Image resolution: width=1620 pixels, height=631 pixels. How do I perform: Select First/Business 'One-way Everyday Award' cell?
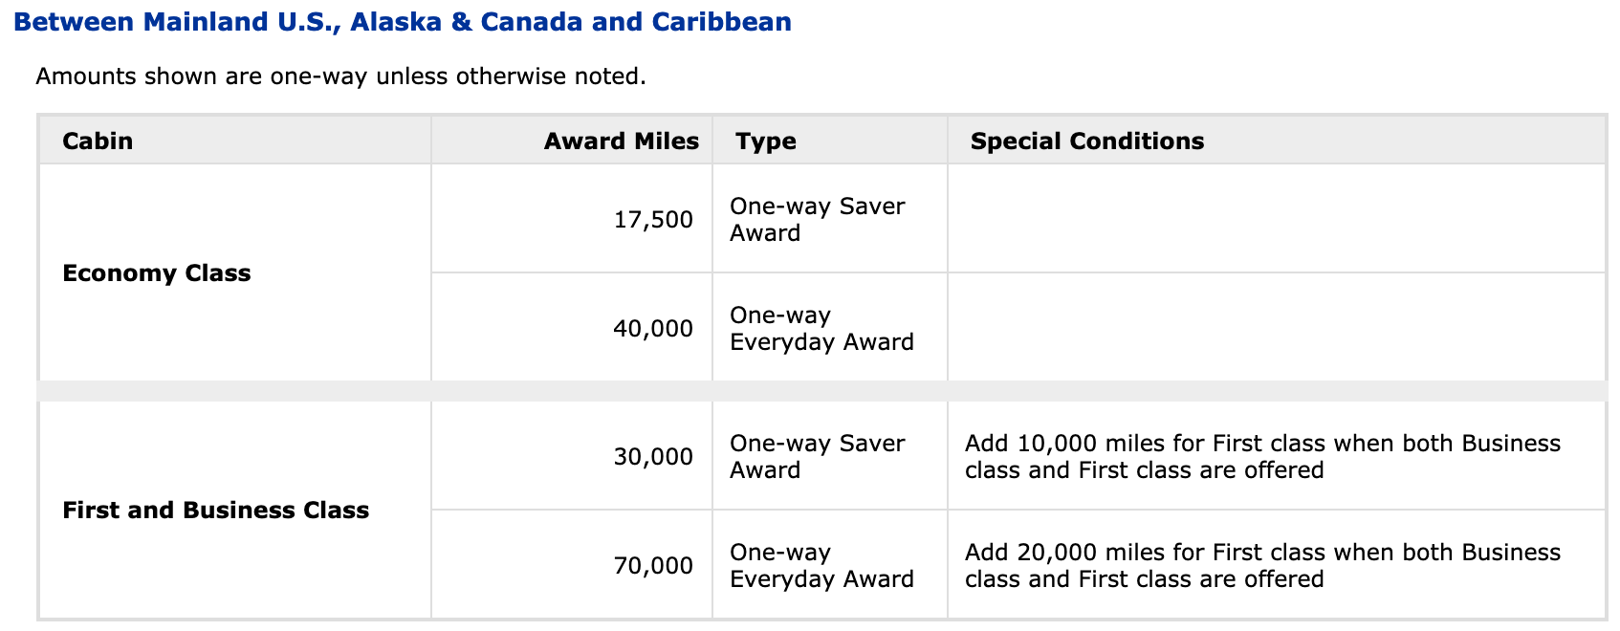(830, 565)
